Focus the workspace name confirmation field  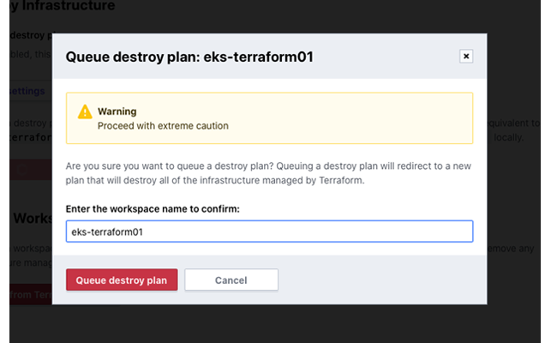(x=269, y=232)
